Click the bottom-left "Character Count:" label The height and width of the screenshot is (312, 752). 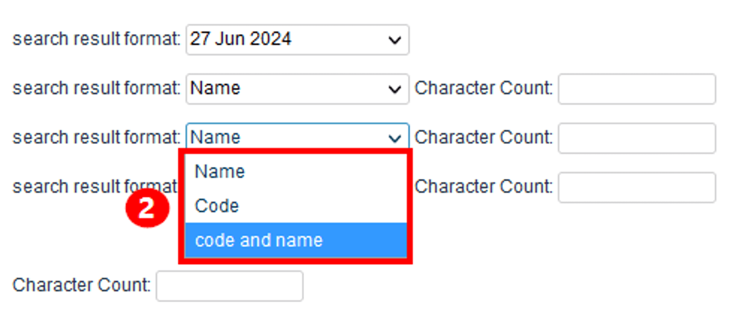click(x=82, y=285)
